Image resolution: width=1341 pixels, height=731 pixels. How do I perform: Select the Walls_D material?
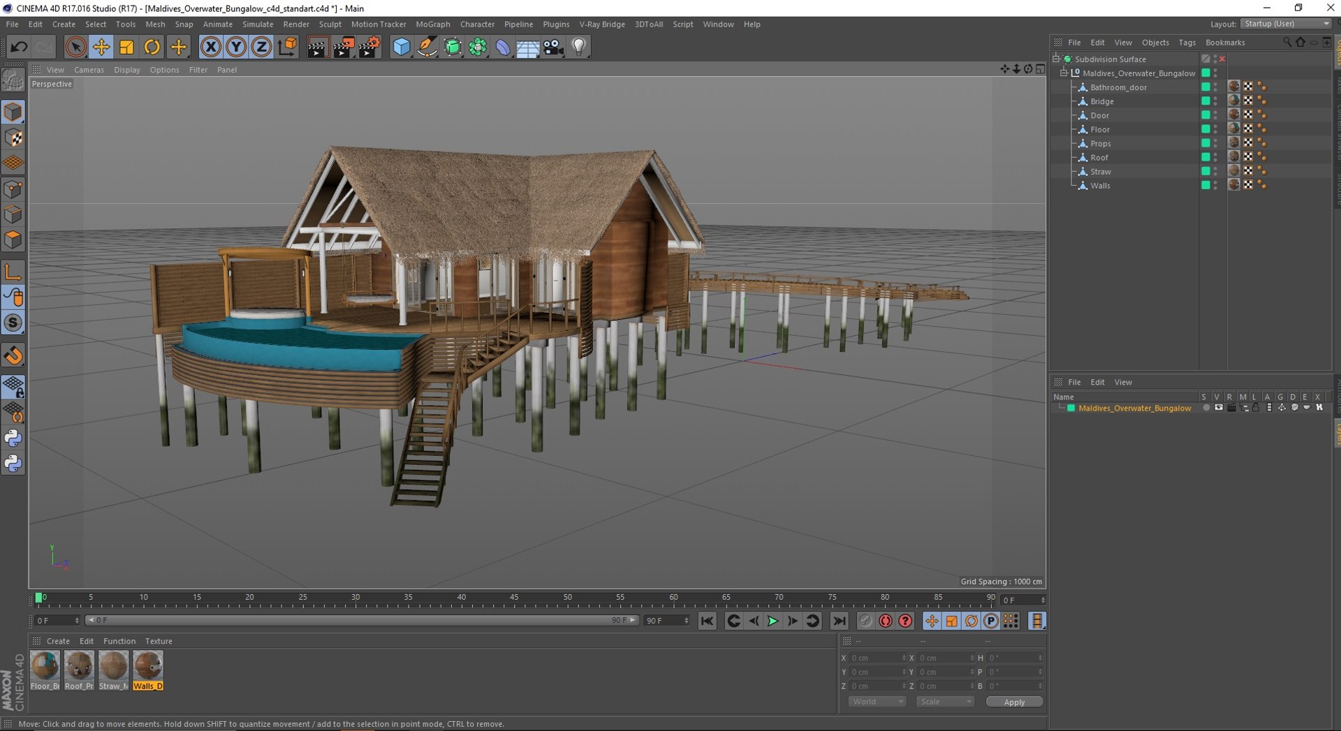(x=148, y=670)
